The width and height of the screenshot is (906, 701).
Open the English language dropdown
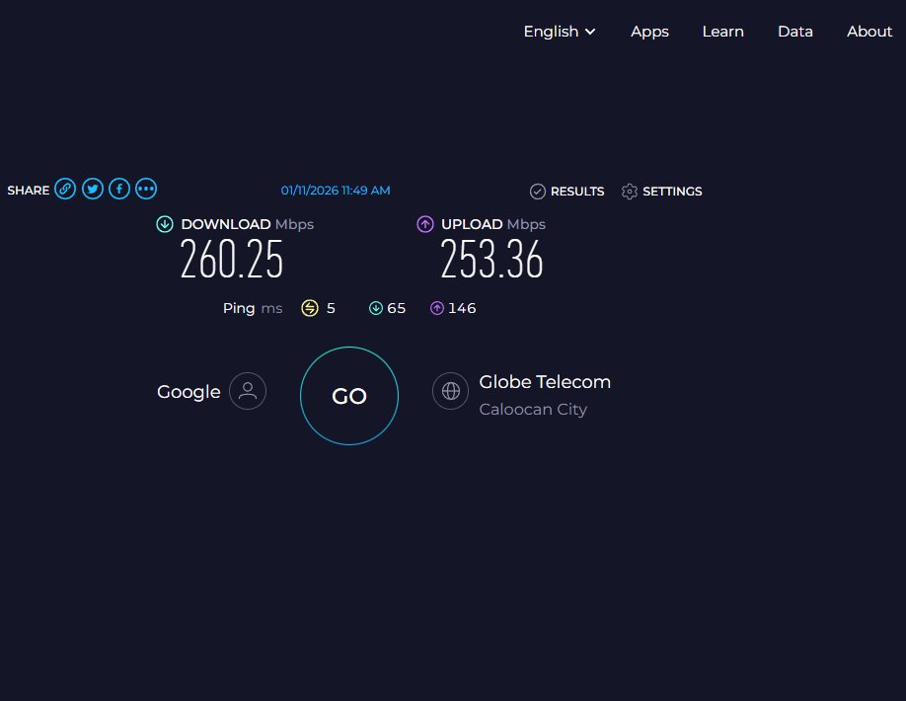pyautogui.click(x=559, y=32)
